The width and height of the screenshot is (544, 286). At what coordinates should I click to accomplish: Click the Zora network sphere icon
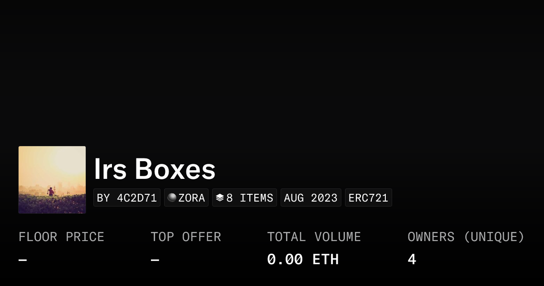pos(171,197)
